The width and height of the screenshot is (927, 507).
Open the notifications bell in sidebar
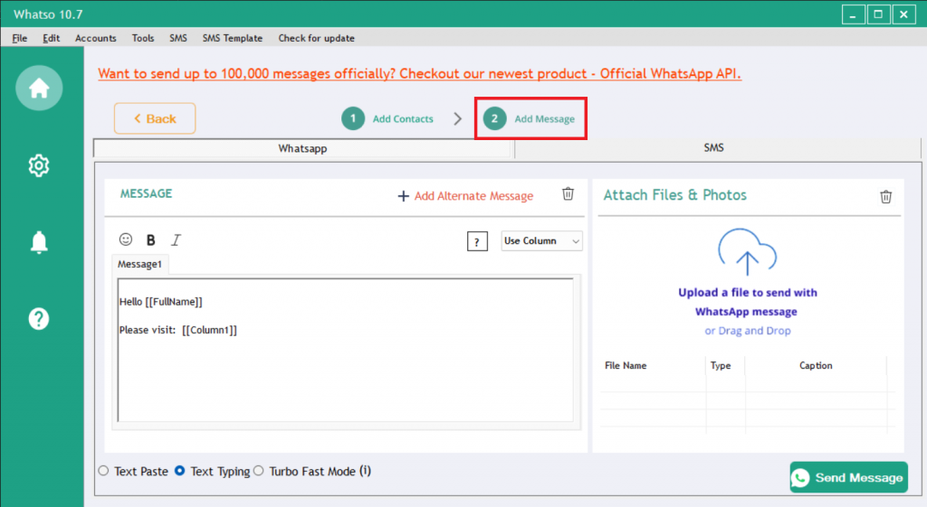tap(39, 242)
